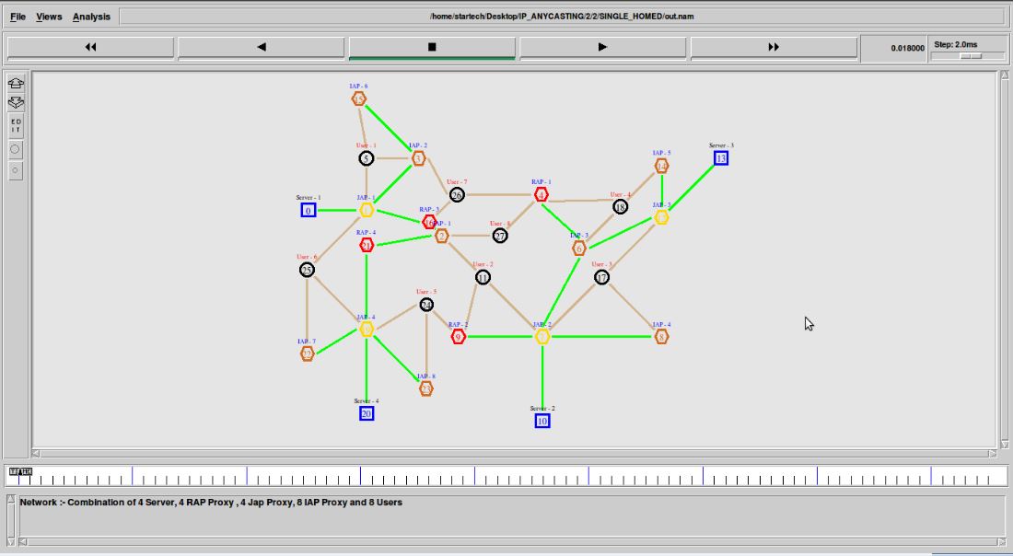This screenshot has width=1013, height=556.
Task: Click the fast forward button
Action: tap(774, 47)
